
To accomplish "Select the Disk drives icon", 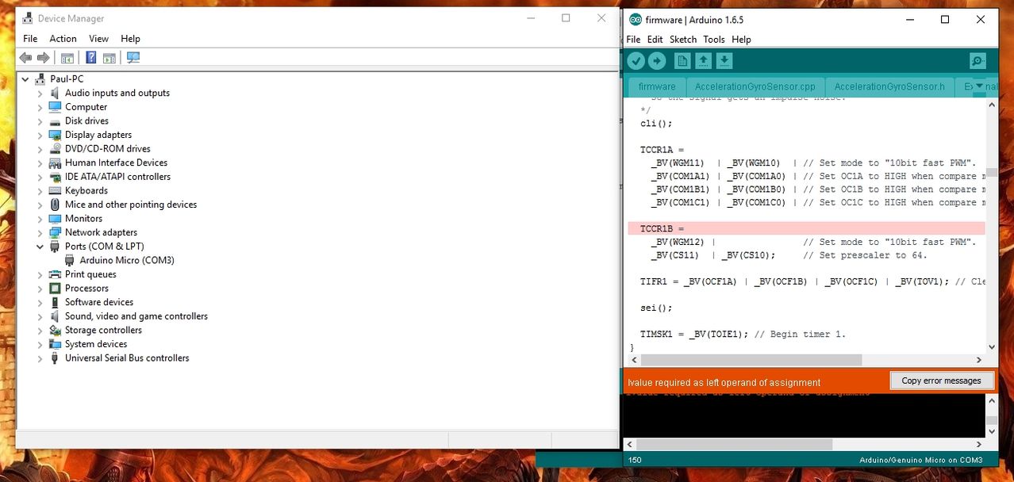I will click(55, 121).
